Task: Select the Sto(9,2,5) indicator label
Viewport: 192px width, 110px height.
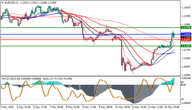Action: click(48, 79)
